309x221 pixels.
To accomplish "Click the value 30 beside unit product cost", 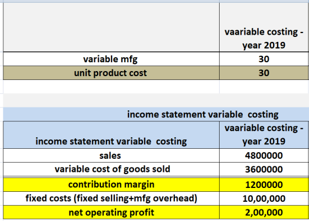I will point(264,73).
